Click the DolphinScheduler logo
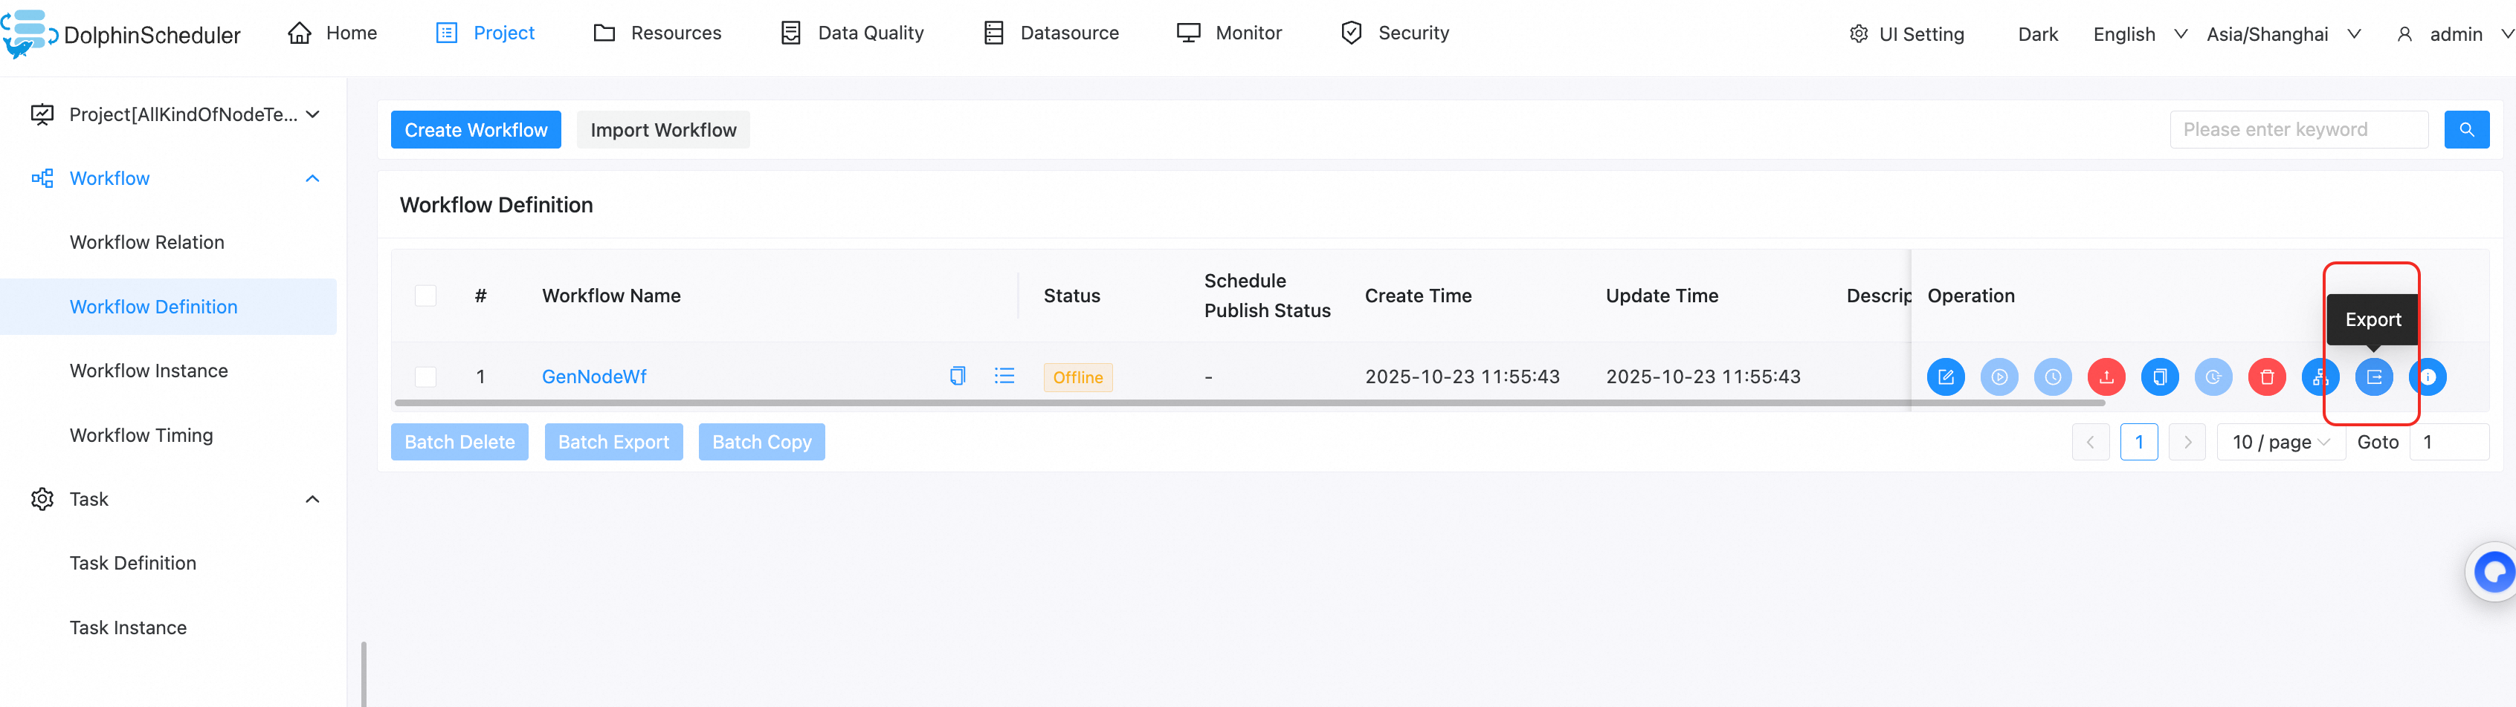The image size is (2516, 707). pos(122,33)
